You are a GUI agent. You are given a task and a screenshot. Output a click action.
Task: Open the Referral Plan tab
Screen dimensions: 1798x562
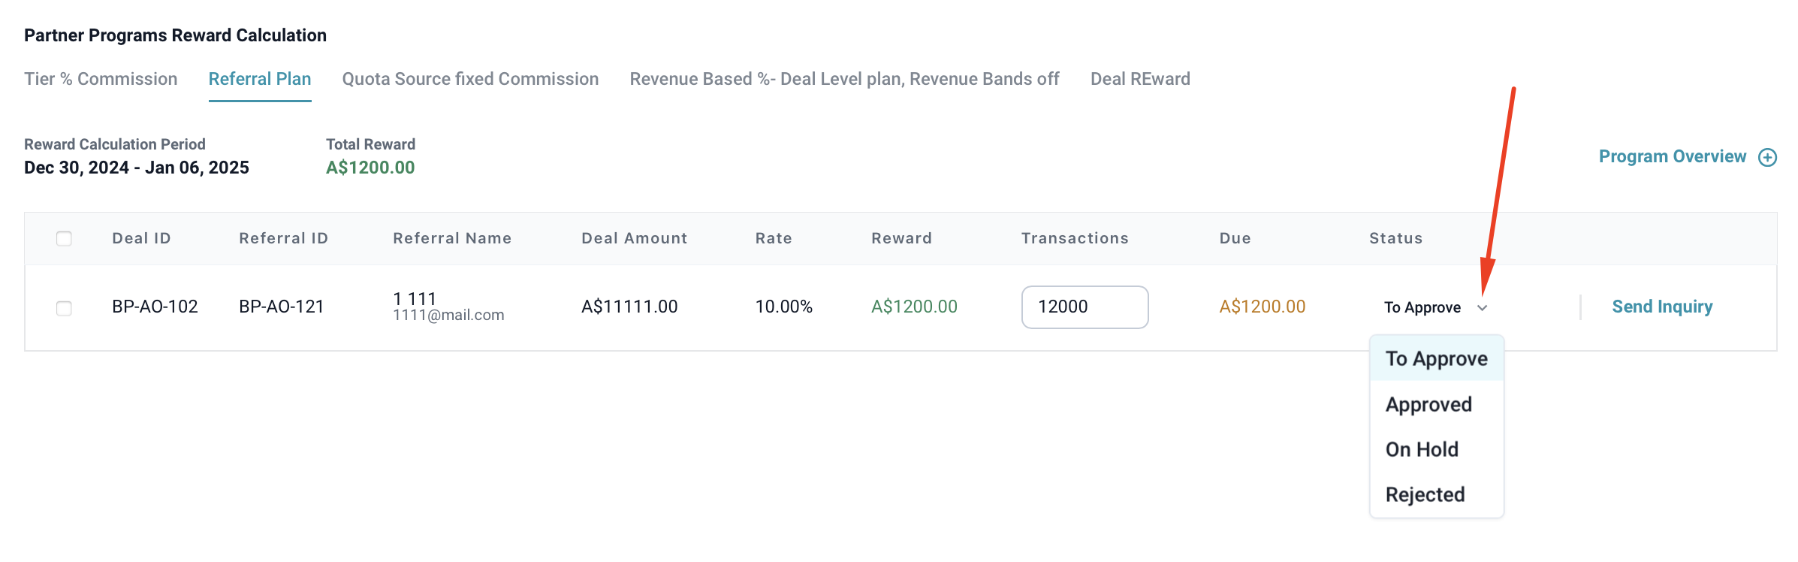click(x=260, y=79)
